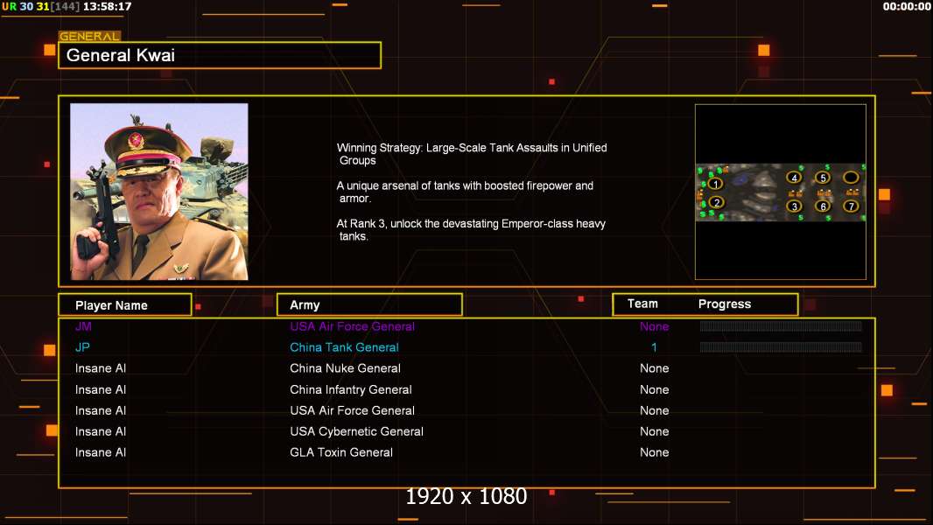Click team 'None' in China Nuke General row
Image resolution: width=933 pixels, height=525 pixels.
655,368
